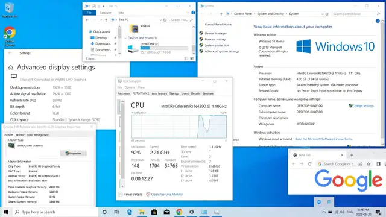Expand the File Explorer ribbon chevron
The height and width of the screenshot is (217, 386).
[x=188, y=13]
